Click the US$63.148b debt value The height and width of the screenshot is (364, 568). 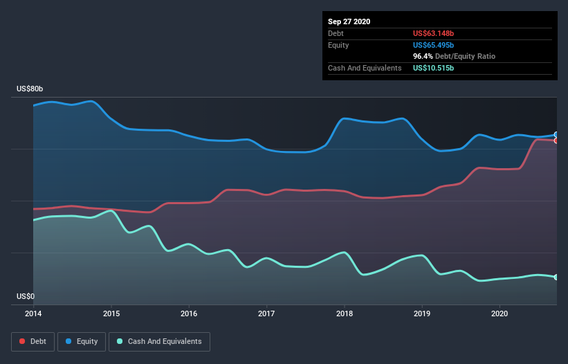(x=433, y=33)
